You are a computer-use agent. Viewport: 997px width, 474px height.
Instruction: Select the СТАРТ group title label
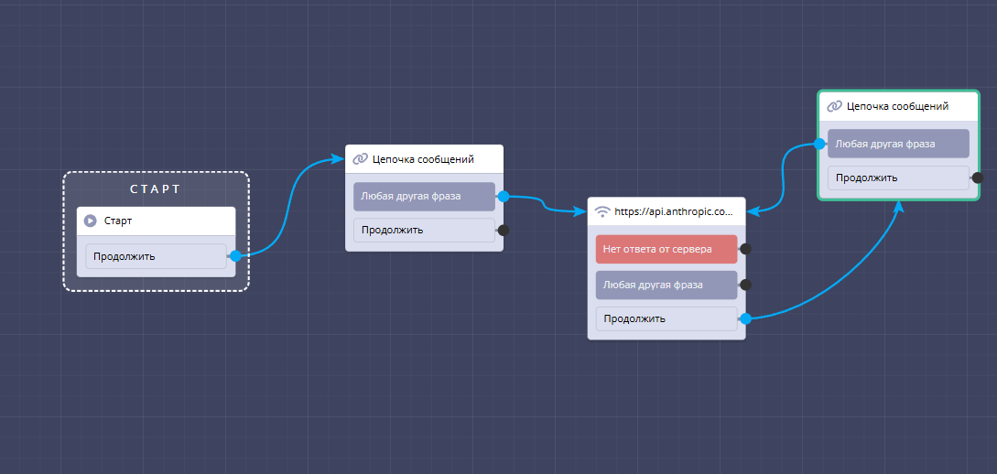click(x=156, y=189)
